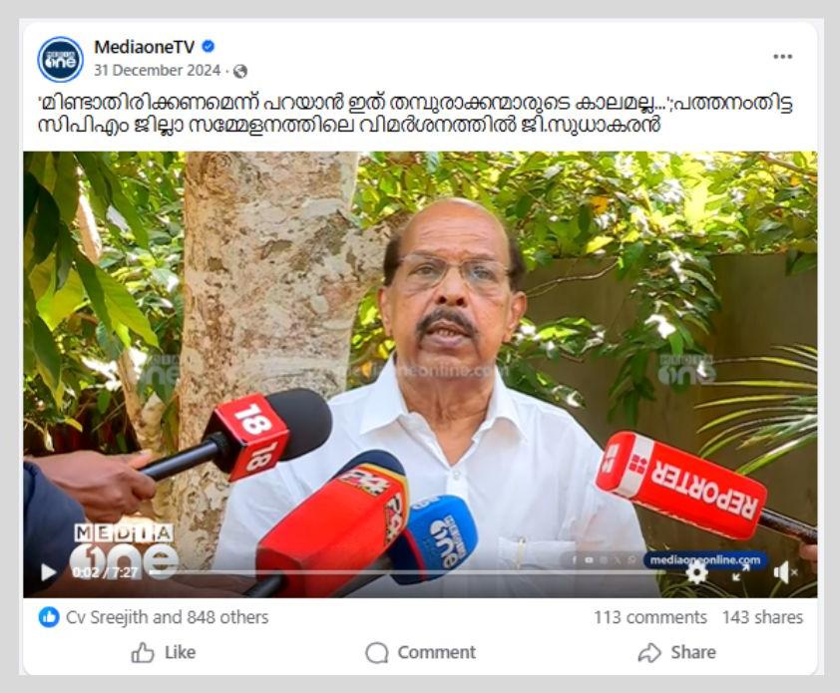Open the 113 comments list

[x=649, y=617]
